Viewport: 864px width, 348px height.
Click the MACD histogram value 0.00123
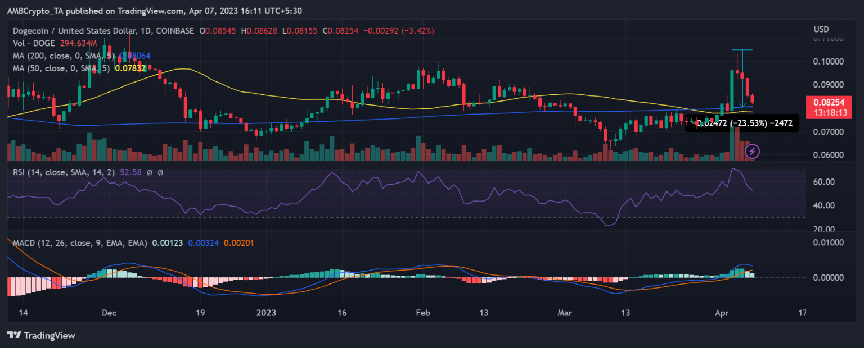(167, 242)
